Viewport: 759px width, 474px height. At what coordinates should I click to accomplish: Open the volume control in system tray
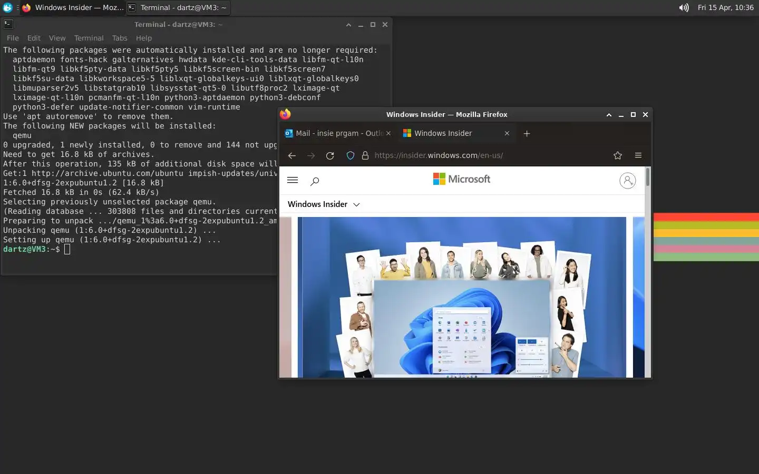point(684,7)
